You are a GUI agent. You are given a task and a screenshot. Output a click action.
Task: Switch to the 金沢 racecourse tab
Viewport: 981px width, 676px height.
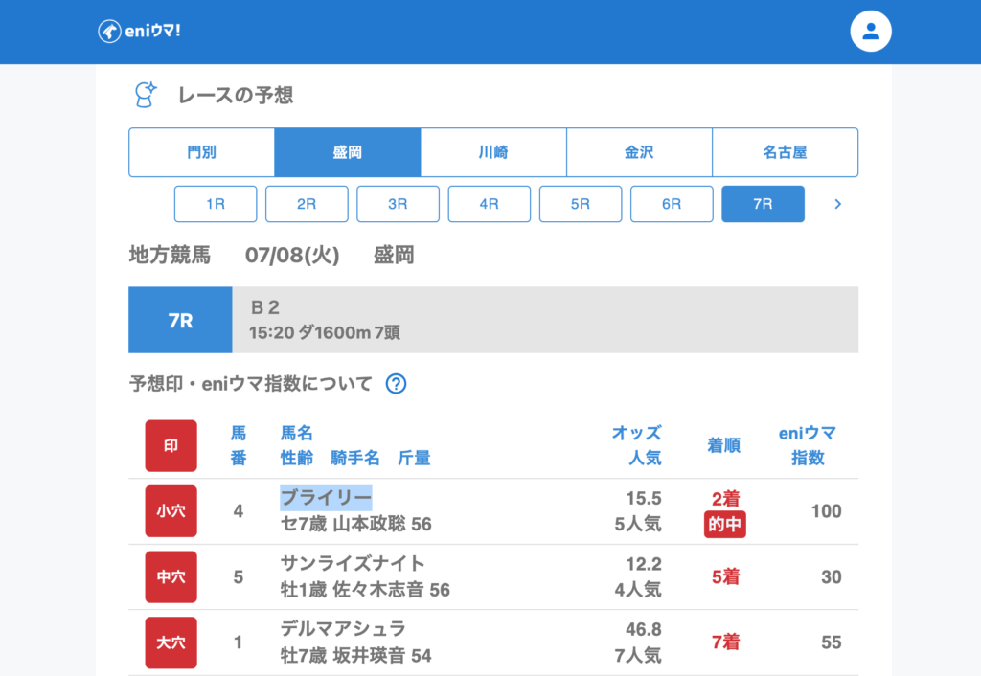639,152
